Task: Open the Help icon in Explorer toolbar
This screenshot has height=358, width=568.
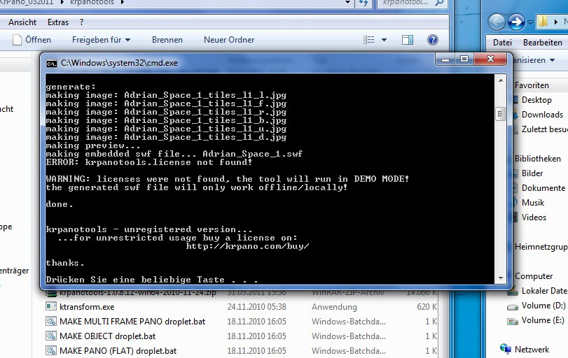Action: tap(432, 41)
